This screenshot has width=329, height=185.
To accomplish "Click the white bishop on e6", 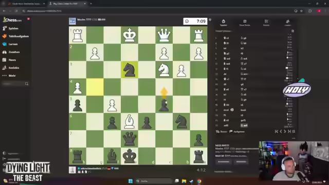I will [130, 121].
